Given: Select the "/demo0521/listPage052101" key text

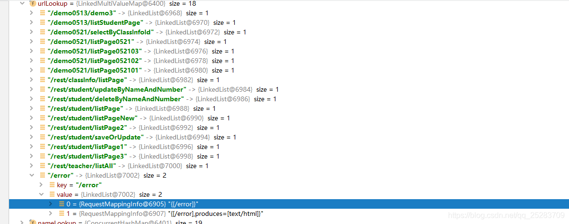Looking at the screenshot, I should pos(94,70).
